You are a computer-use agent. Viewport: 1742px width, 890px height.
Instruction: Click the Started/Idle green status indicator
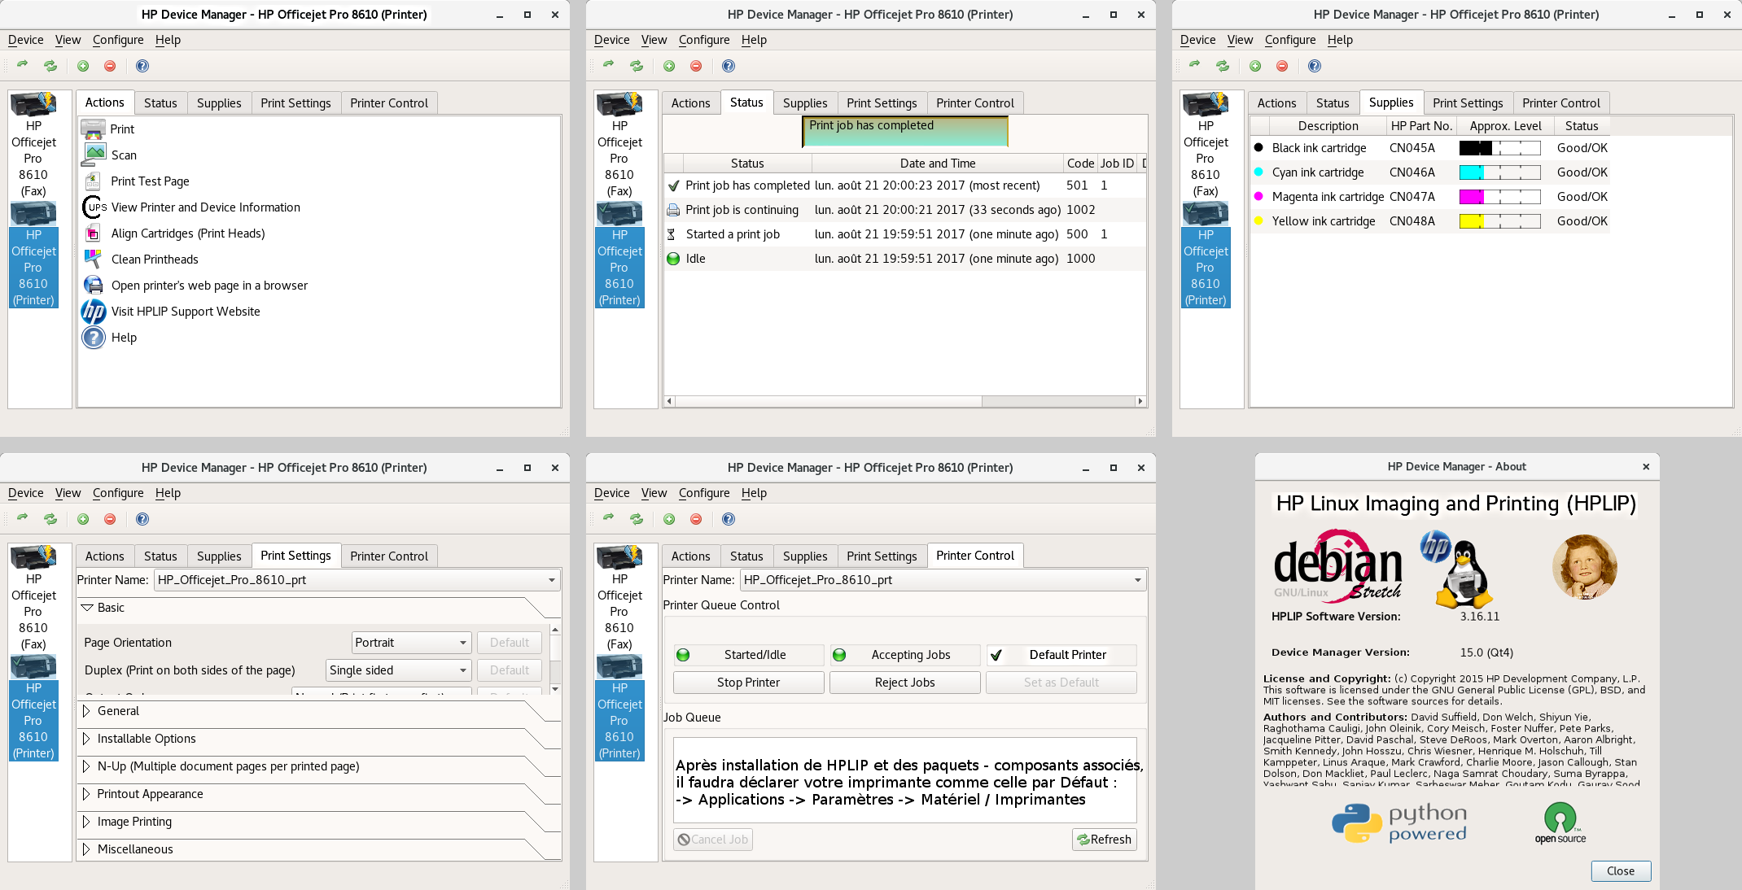pyautogui.click(x=683, y=655)
